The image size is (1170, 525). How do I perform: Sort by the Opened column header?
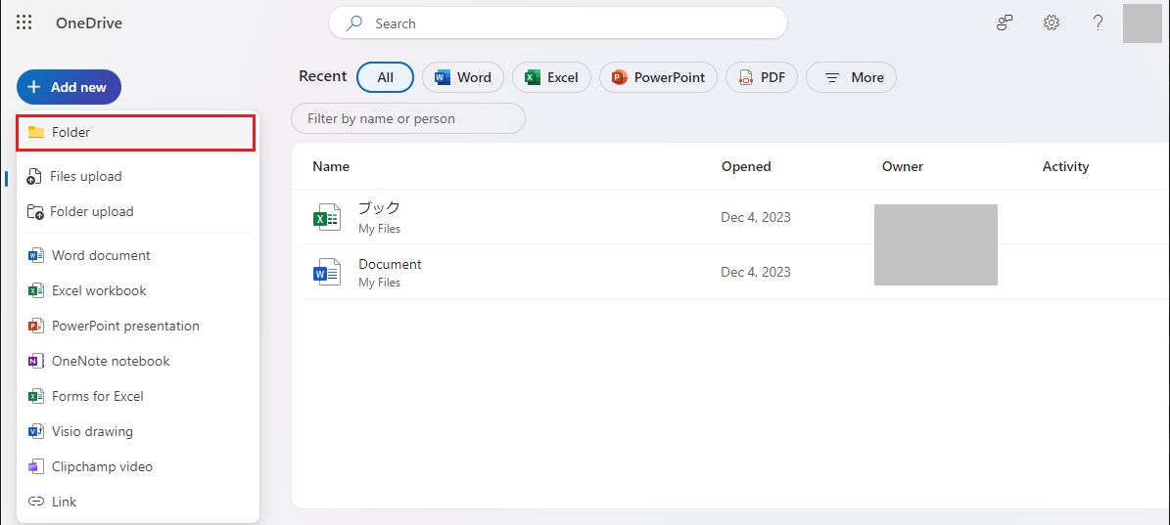[x=746, y=167]
